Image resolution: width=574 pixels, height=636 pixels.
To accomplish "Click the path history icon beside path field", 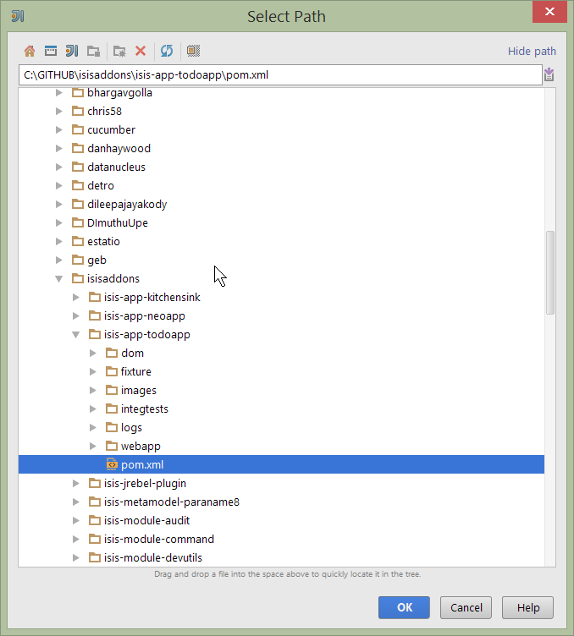I will [549, 75].
